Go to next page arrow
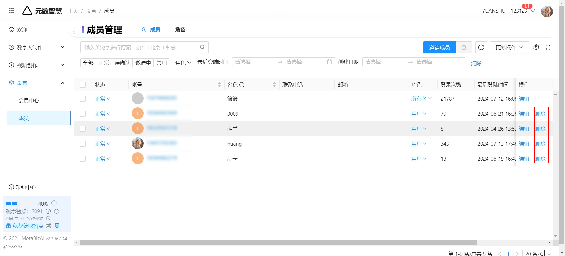Image resolution: width=565 pixels, height=256 pixels. point(517,254)
